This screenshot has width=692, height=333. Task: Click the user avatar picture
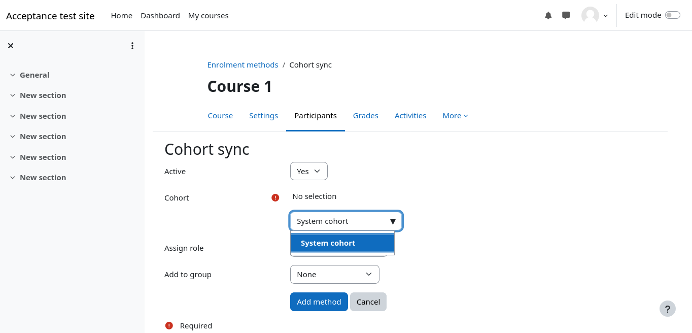point(590,15)
